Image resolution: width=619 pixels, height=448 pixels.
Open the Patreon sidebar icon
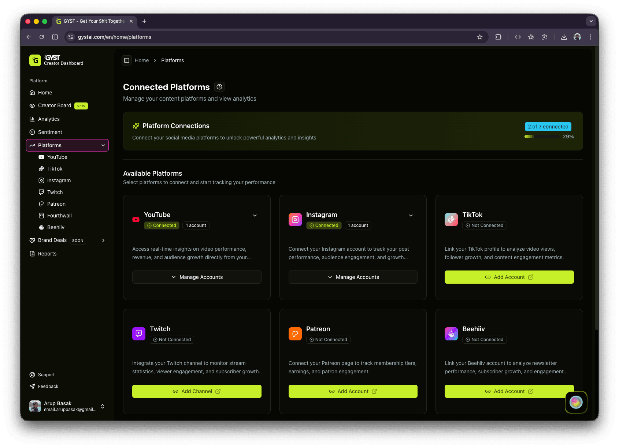click(41, 204)
